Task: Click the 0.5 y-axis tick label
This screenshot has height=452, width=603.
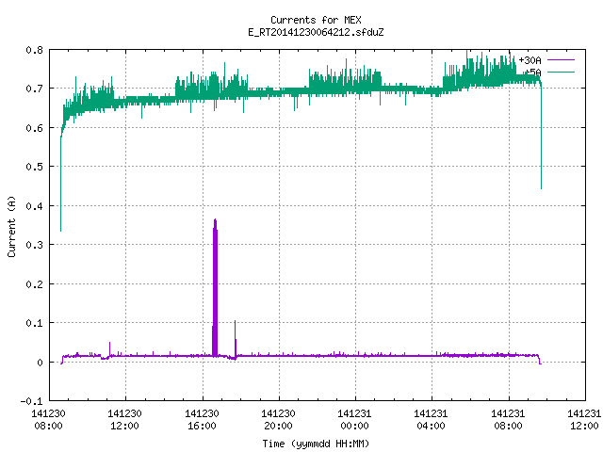Action: (35, 167)
